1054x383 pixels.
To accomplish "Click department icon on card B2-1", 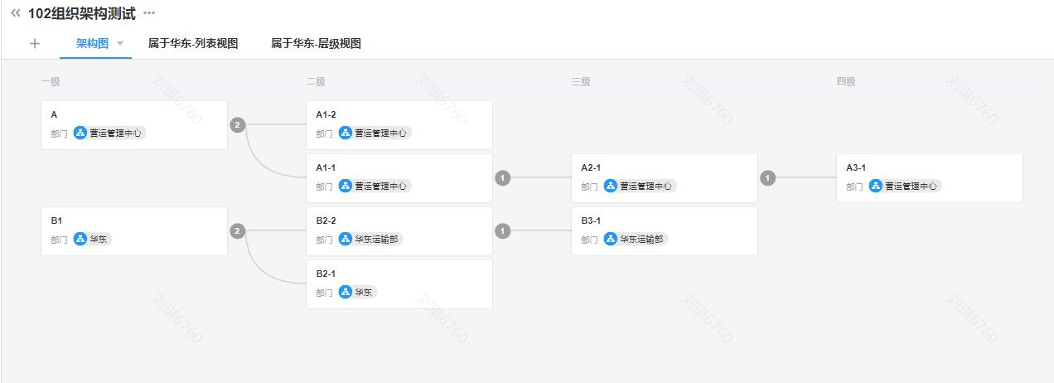I will [x=346, y=292].
